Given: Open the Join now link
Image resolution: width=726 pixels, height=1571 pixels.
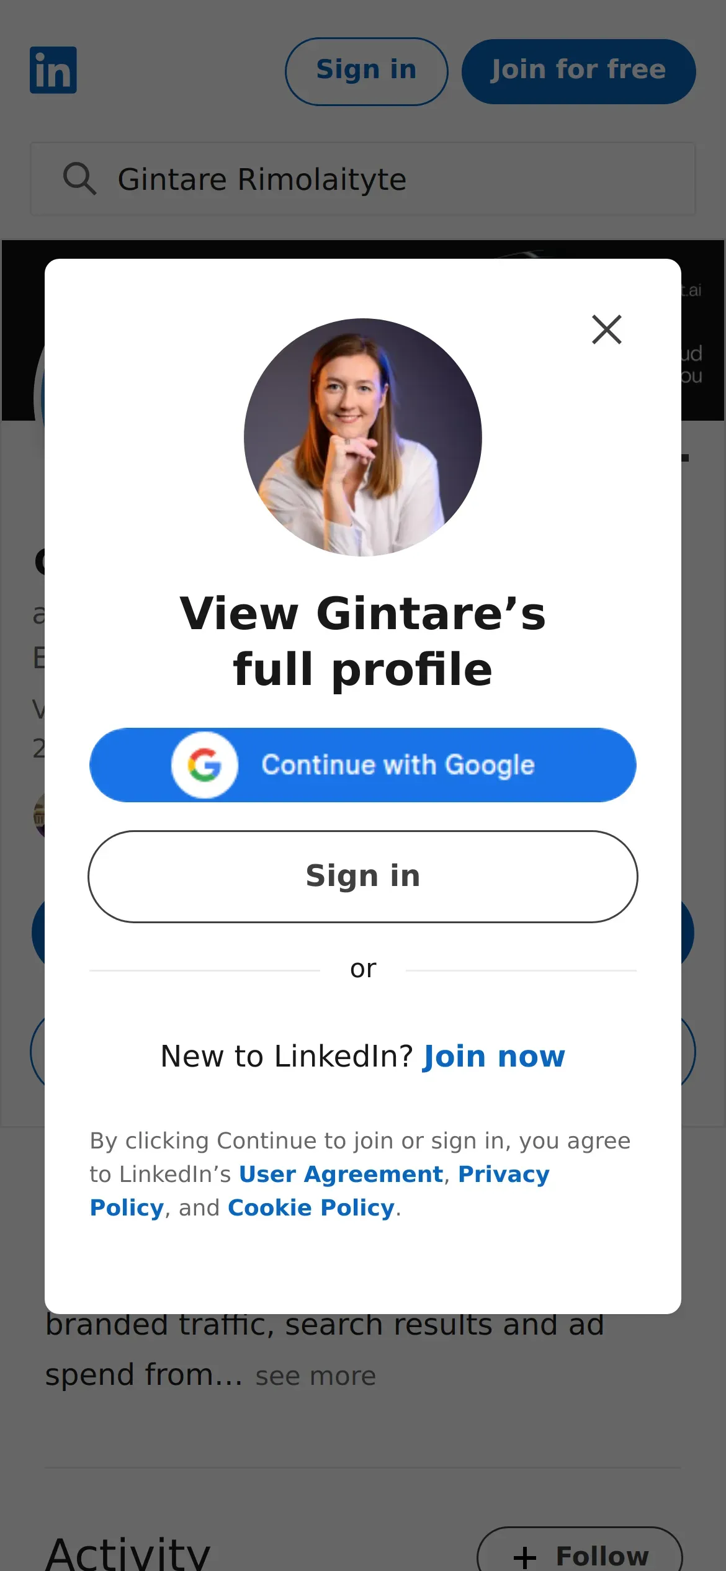Looking at the screenshot, I should (494, 1056).
